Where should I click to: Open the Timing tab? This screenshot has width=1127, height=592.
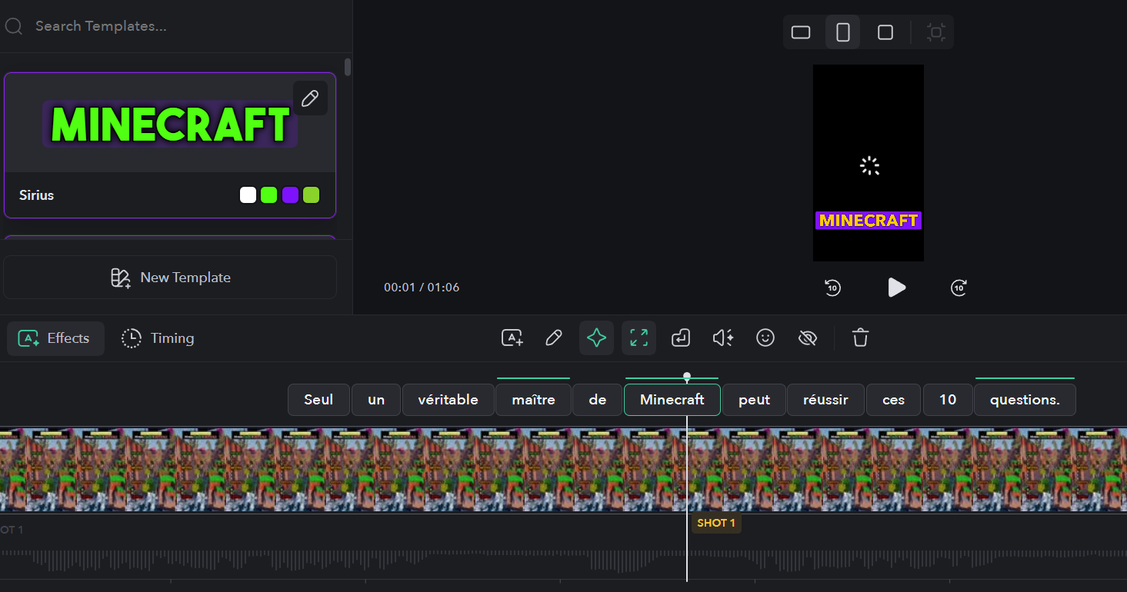(x=158, y=338)
